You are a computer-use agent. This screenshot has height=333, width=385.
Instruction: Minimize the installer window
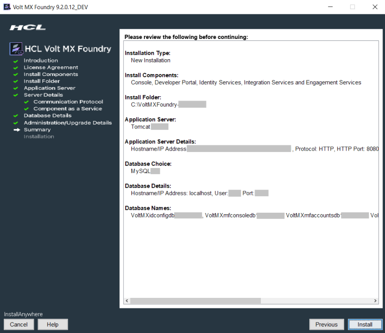coord(330,7)
